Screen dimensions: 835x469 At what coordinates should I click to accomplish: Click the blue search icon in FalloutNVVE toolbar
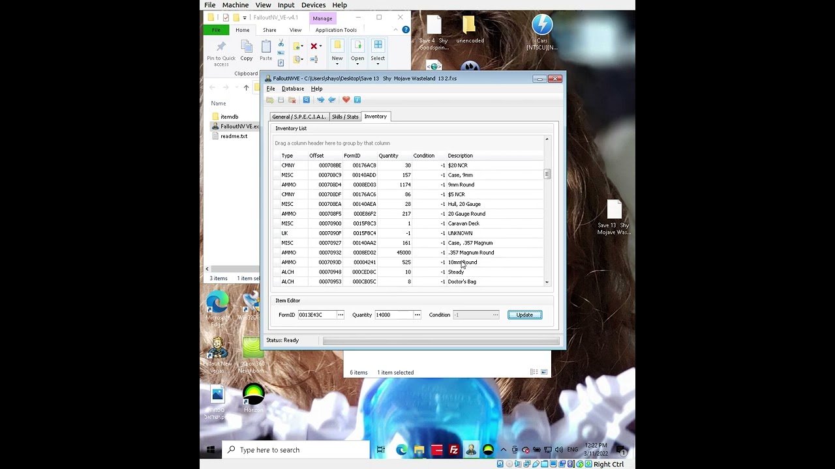[x=306, y=100]
